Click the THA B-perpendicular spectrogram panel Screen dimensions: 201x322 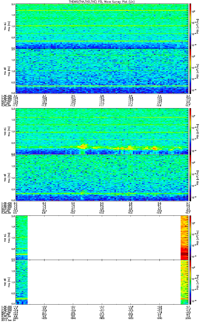coord(102,26)
